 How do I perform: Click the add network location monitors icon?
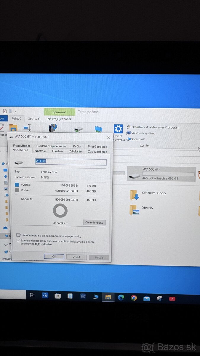98,129
